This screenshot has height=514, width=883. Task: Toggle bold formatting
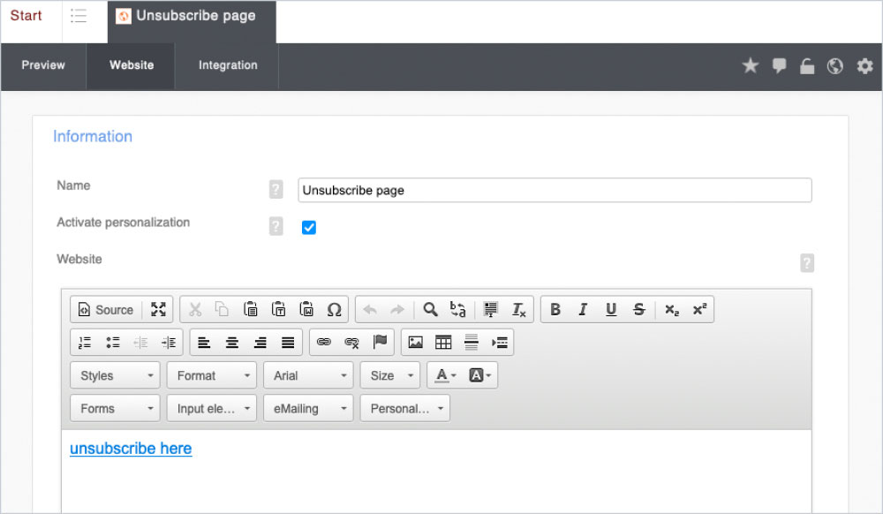click(555, 310)
